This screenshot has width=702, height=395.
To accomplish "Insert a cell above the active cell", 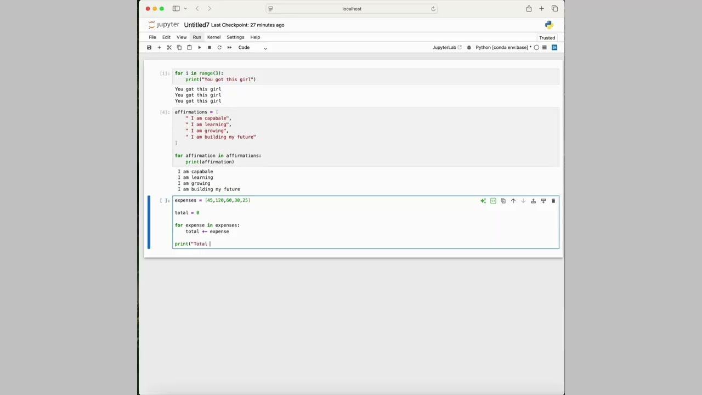I will pyautogui.click(x=533, y=201).
